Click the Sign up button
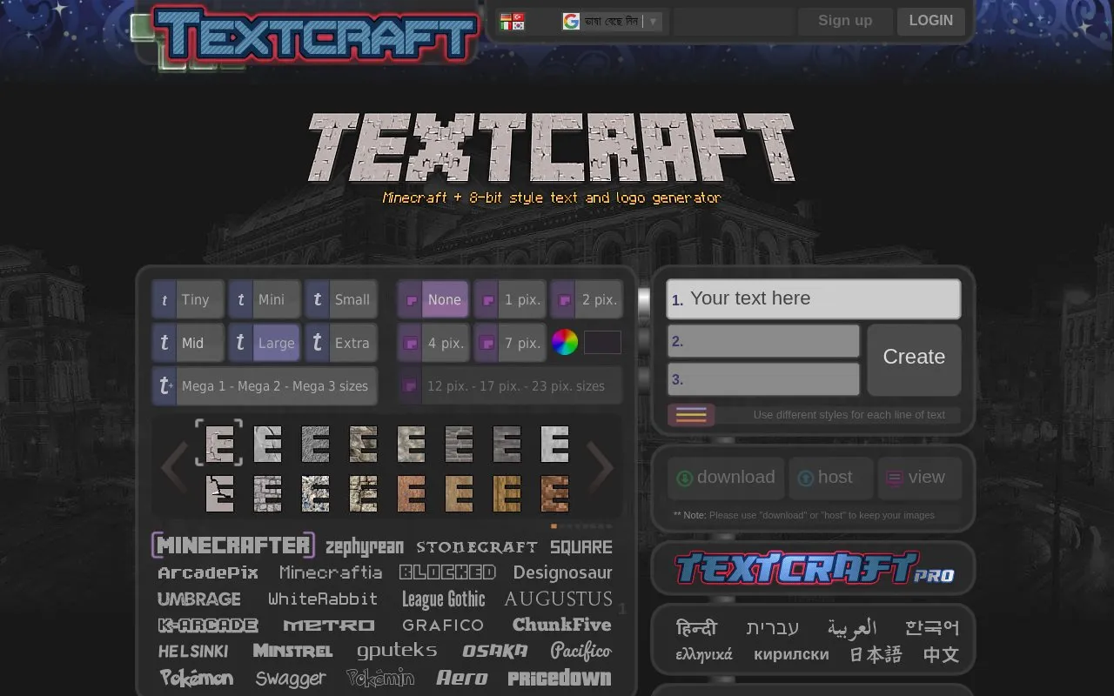 click(845, 21)
